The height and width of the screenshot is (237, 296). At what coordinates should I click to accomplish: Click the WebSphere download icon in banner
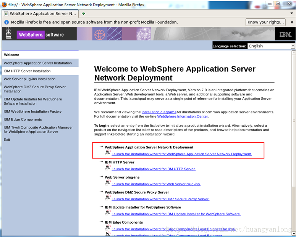8,33
